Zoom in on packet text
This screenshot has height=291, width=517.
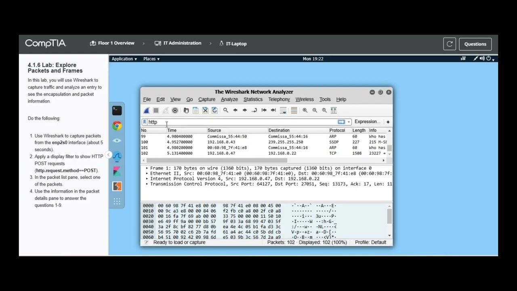(x=305, y=110)
